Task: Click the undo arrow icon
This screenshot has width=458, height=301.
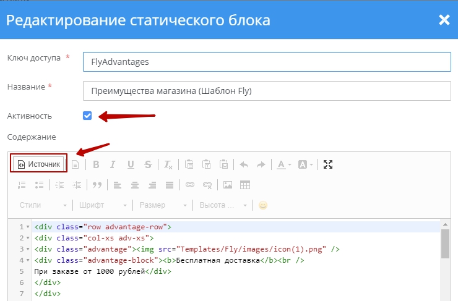Action: (x=244, y=164)
